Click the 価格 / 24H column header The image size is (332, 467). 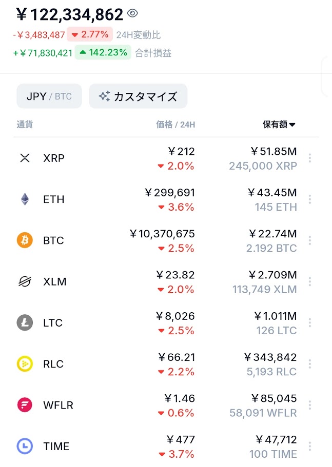[x=175, y=125]
